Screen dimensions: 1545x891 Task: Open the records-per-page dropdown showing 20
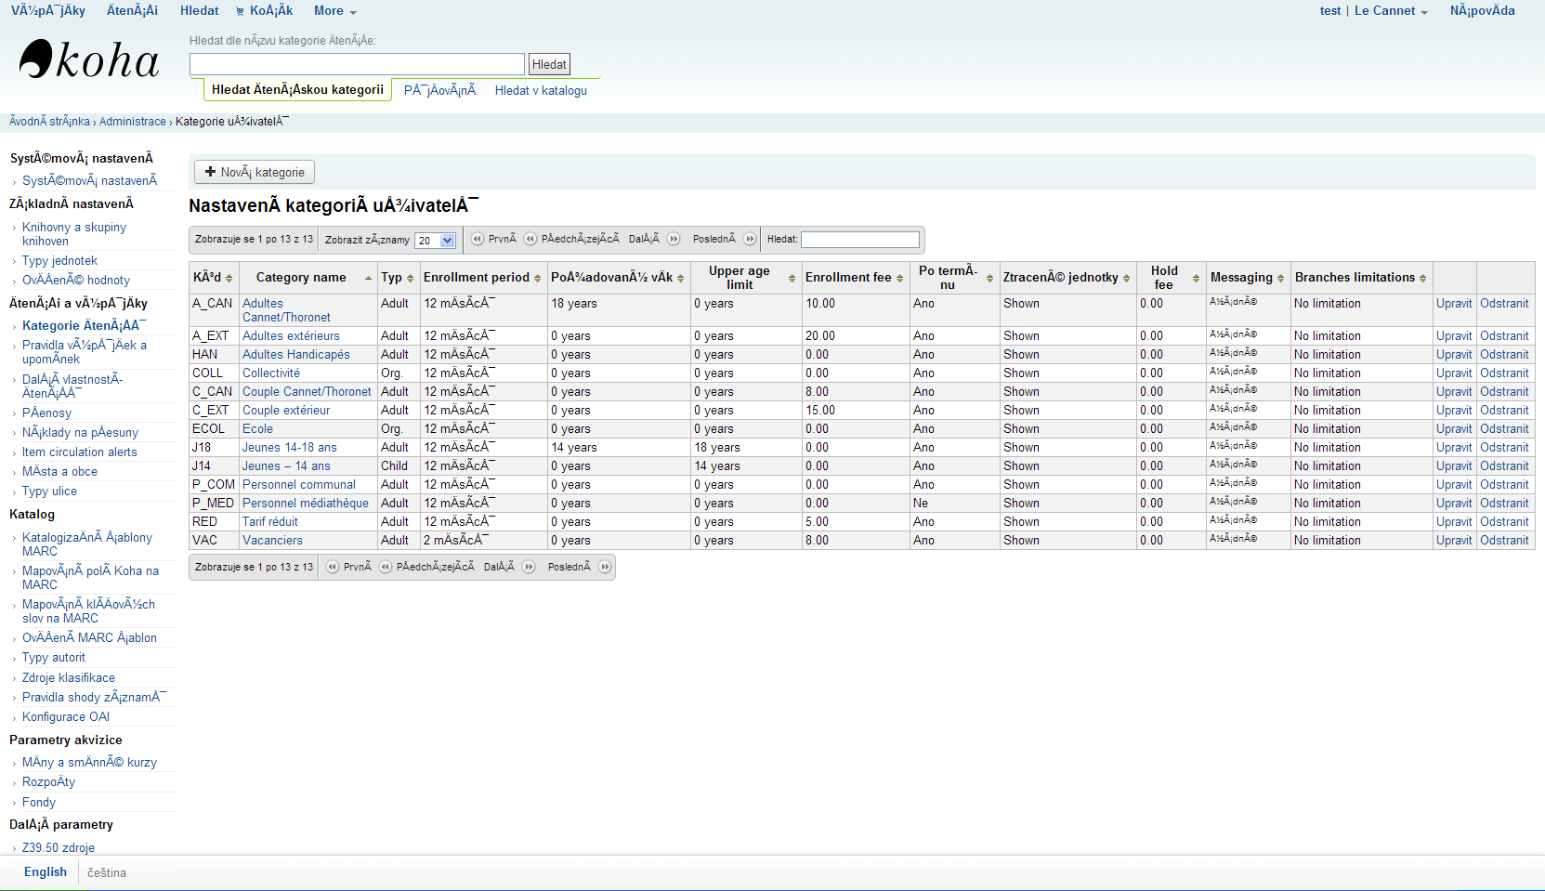[x=435, y=241]
